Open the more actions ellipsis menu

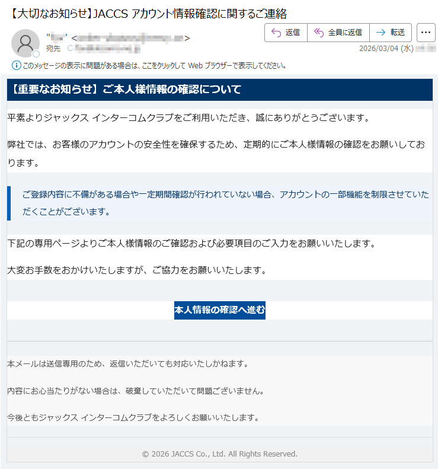pos(426,32)
